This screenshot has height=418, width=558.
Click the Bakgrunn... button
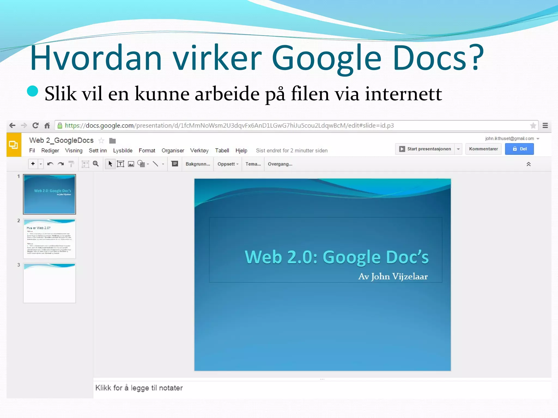click(198, 164)
